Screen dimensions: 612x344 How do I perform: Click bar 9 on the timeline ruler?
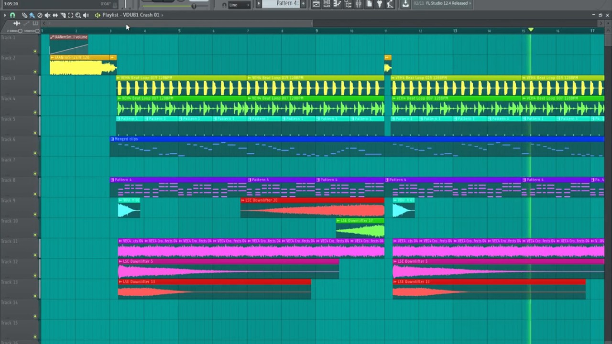pos(317,31)
